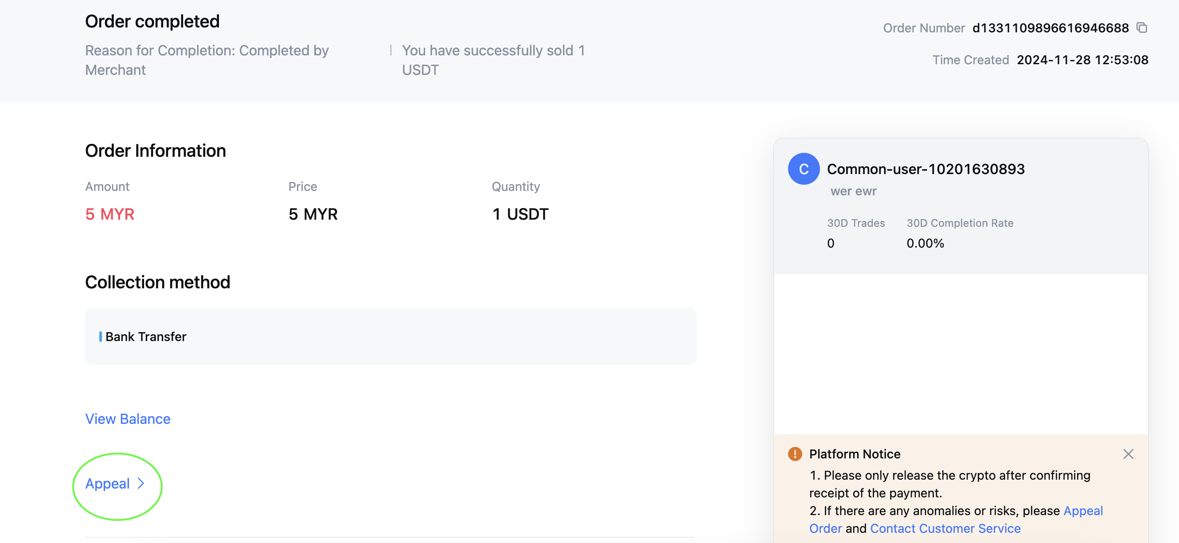Click the blue bar beside Bank Transfer

point(100,337)
